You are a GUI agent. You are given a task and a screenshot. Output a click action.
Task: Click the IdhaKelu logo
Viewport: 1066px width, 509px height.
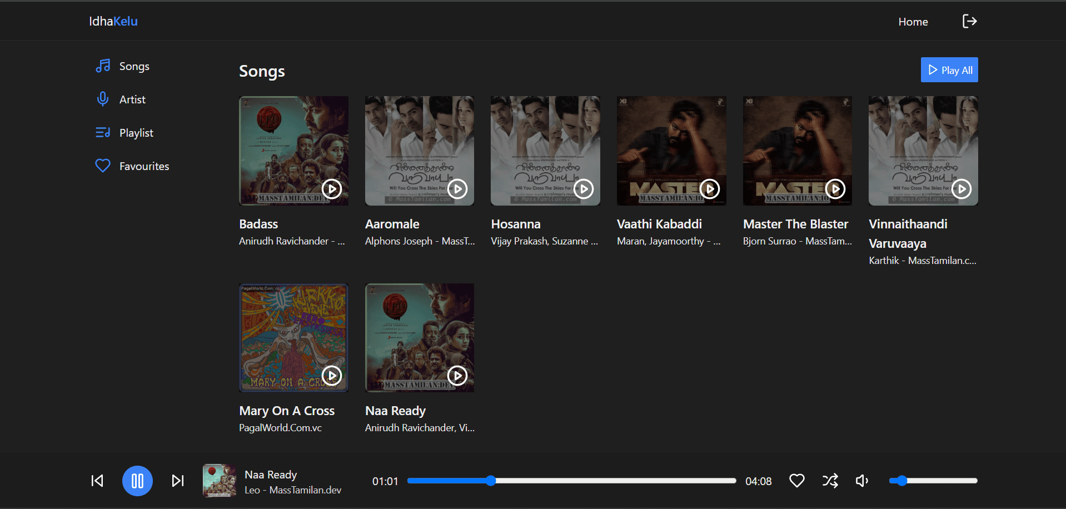click(x=113, y=21)
